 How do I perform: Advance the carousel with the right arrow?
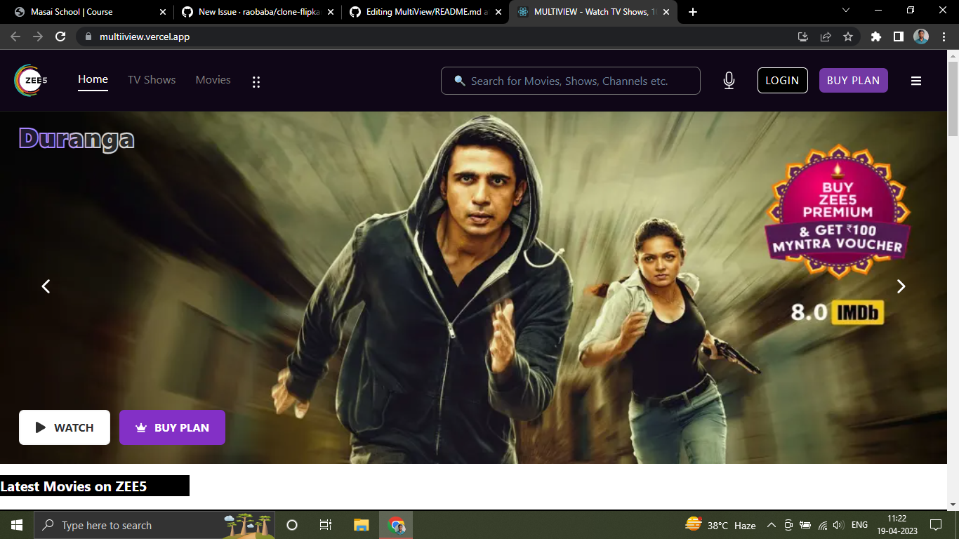pos(901,286)
